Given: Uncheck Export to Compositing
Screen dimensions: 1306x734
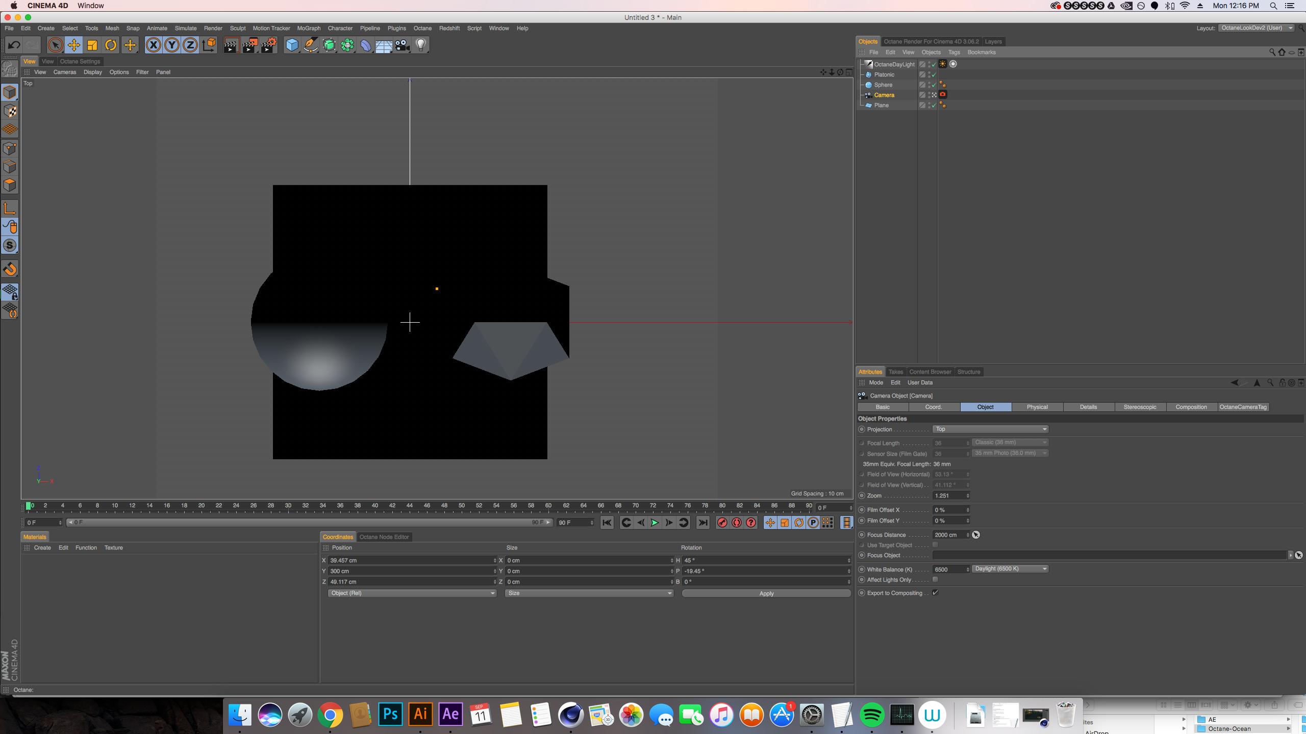Looking at the screenshot, I should (x=935, y=593).
